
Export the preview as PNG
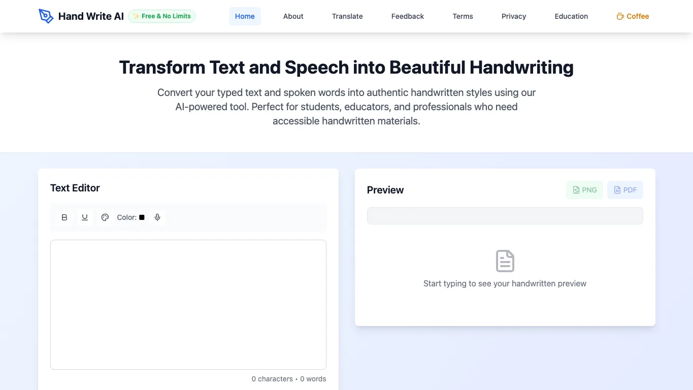(584, 190)
